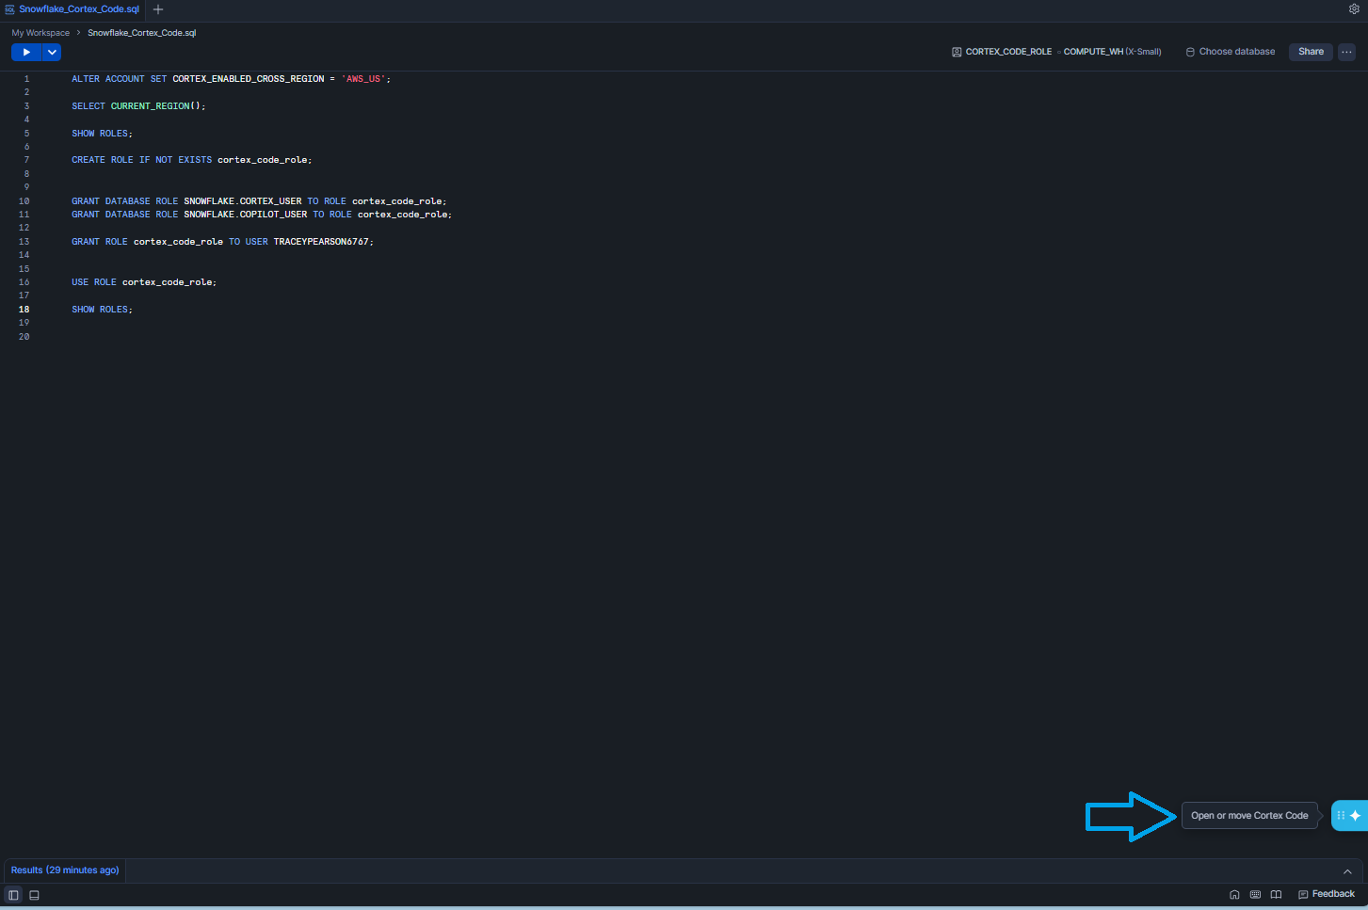Open the settings gear icon
The height and width of the screenshot is (910, 1368).
pyautogui.click(x=1354, y=9)
